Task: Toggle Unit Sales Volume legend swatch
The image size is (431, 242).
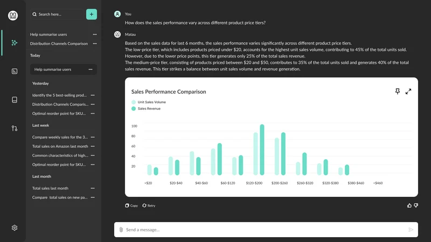Action: 134,102
